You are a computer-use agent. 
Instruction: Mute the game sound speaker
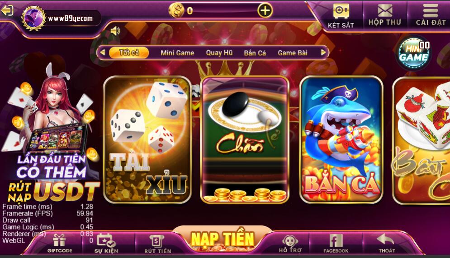[x=115, y=31]
